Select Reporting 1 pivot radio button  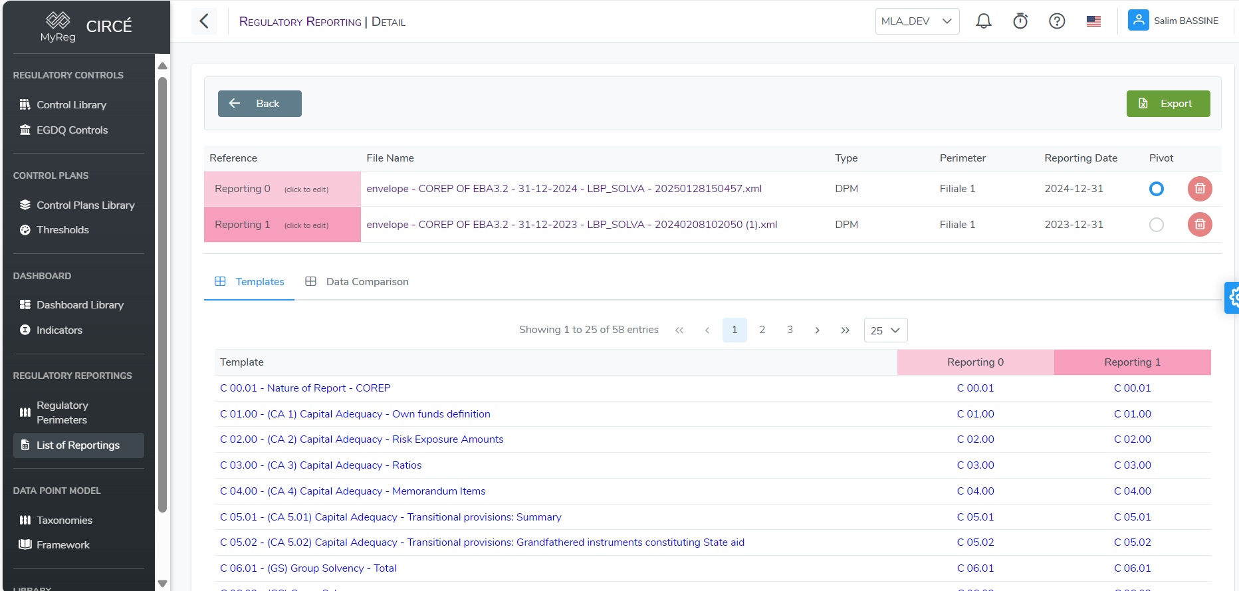[1157, 225]
